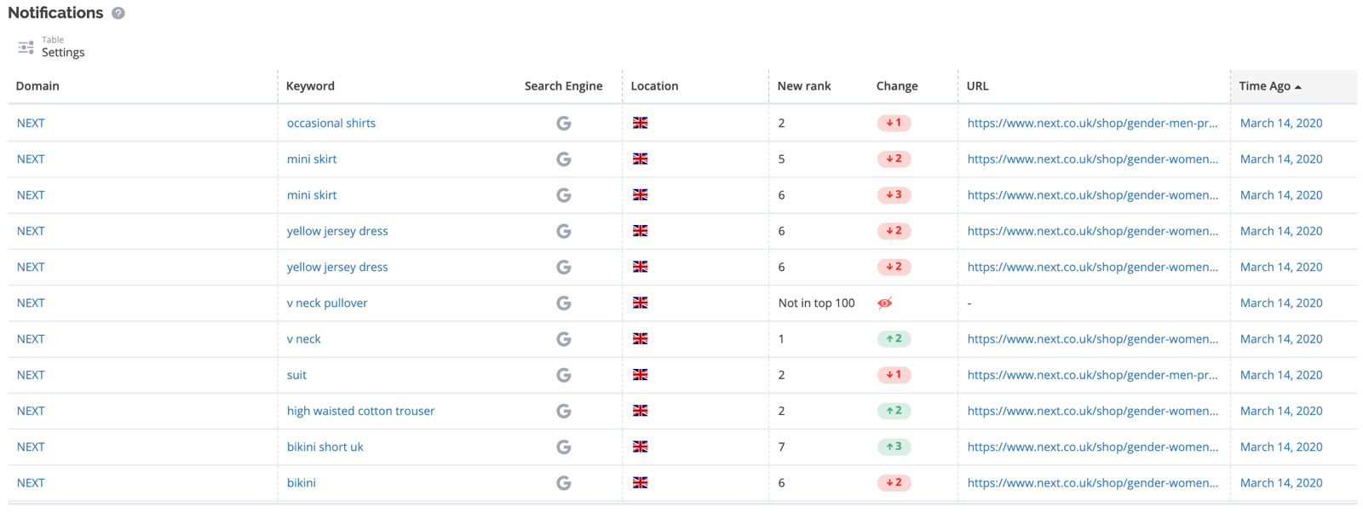Click Google icon in occasional shirts row
Viewport: 1363px width, 513px height.
pos(563,124)
